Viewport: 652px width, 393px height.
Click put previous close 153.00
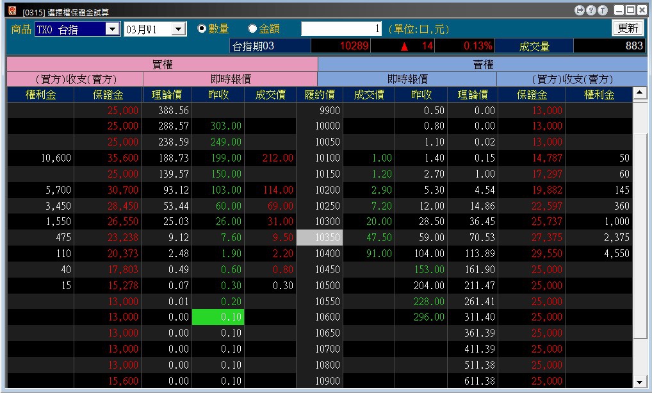click(428, 269)
